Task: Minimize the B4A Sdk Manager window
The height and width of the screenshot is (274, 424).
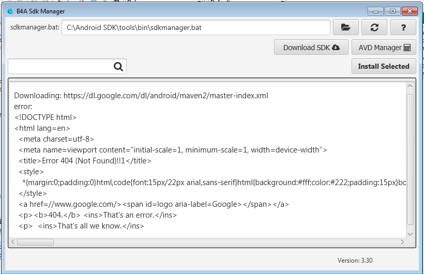Action: (375, 11)
